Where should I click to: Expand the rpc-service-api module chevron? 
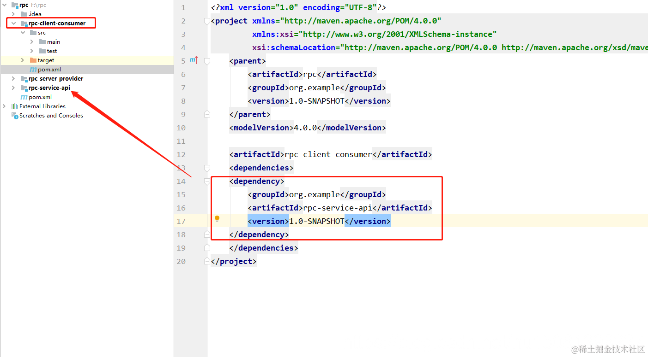point(13,88)
